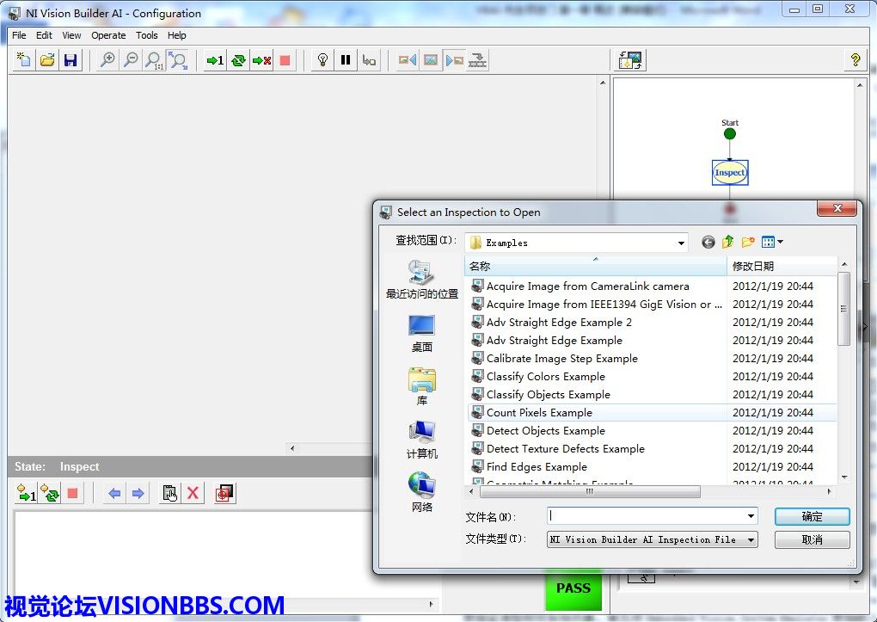Image resolution: width=877 pixels, height=622 pixels.
Task: Open the Operate menu
Action: [108, 35]
